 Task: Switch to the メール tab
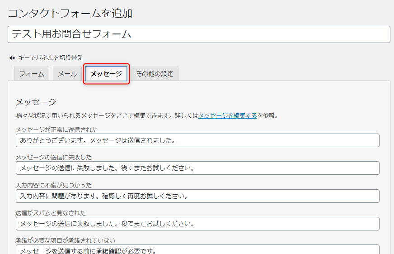pyautogui.click(x=67, y=74)
